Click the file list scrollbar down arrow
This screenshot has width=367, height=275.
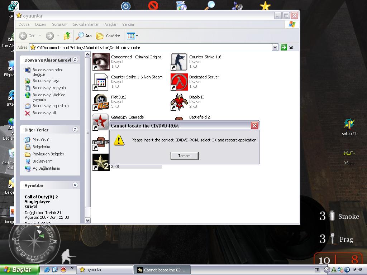[87, 220]
